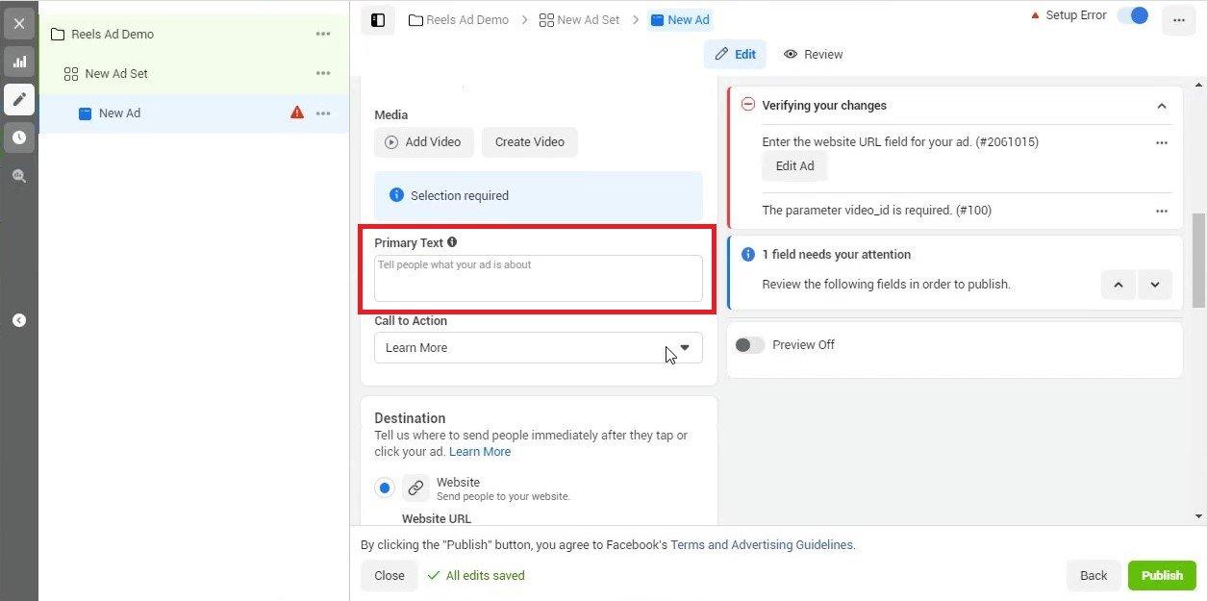Click the bar chart icon in left sidebar
This screenshot has height=601, width=1207.
(x=18, y=62)
